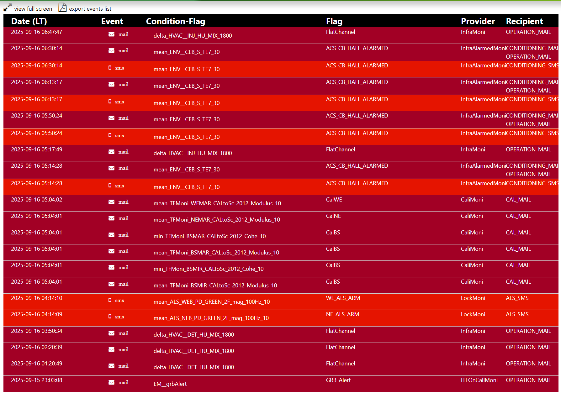Select CONDITIONING_SMS recipient in the 05:14:28 row
Viewport: 561px width, 393px height.
pyautogui.click(x=532, y=183)
